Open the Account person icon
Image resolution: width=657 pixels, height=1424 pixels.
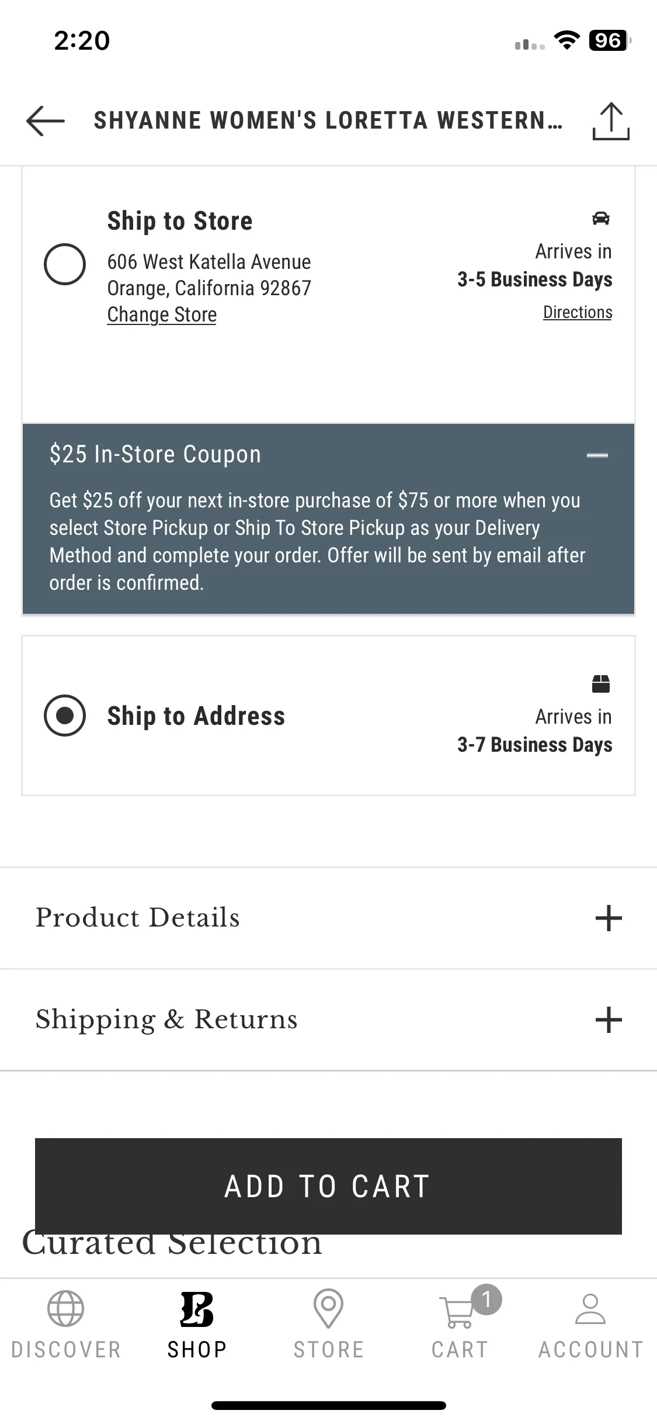coord(590,1308)
